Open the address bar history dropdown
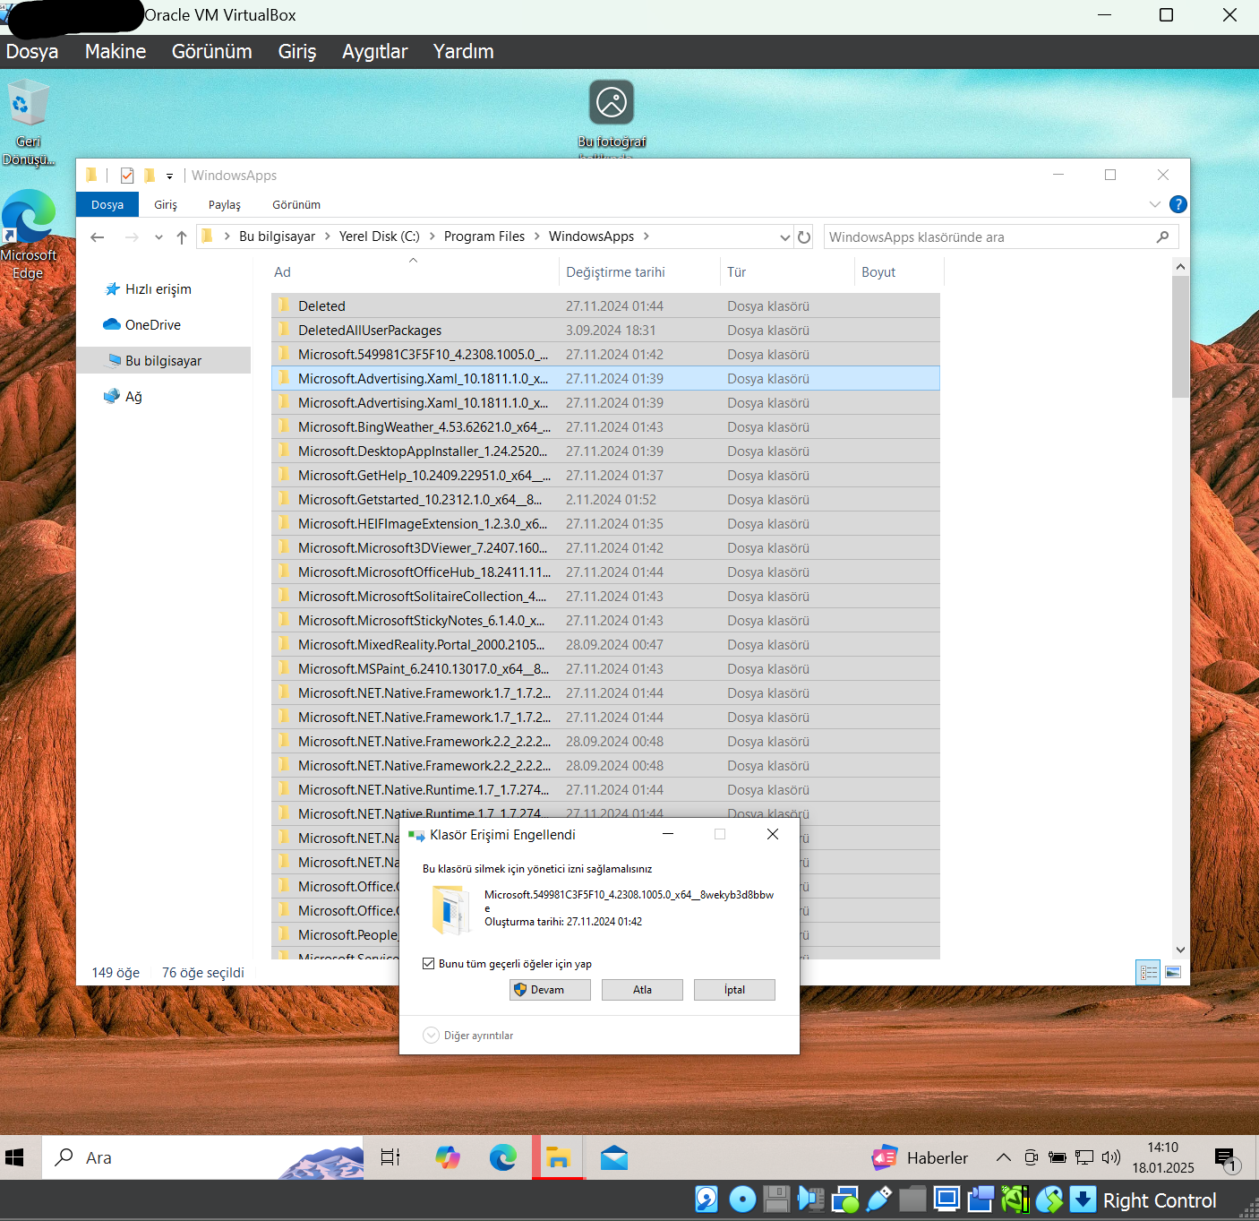Image resolution: width=1259 pixels, height=1221 pixels. (785, 237)
